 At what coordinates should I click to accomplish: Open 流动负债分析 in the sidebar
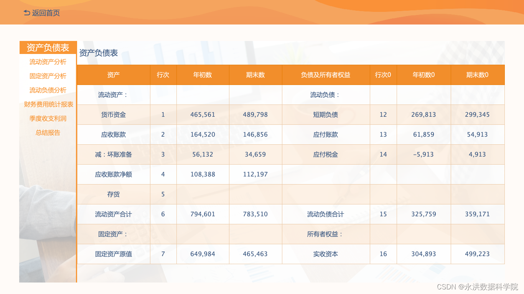point(48,90)
